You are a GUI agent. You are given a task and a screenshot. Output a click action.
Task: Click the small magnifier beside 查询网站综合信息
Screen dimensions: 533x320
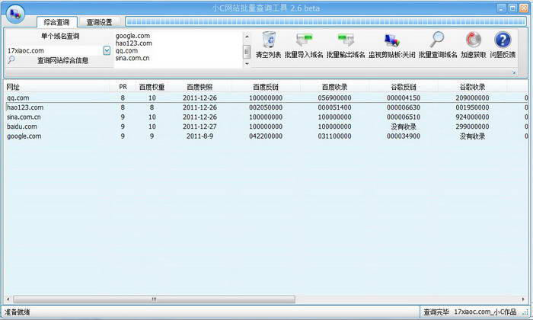[x=11, y=60]
